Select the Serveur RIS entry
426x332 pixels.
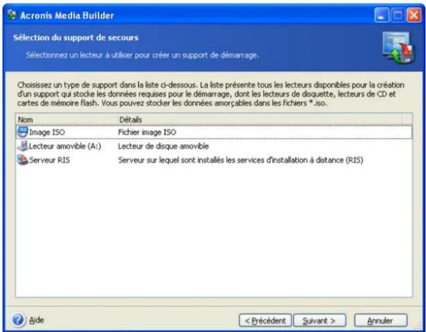click(x=49, y=160)
